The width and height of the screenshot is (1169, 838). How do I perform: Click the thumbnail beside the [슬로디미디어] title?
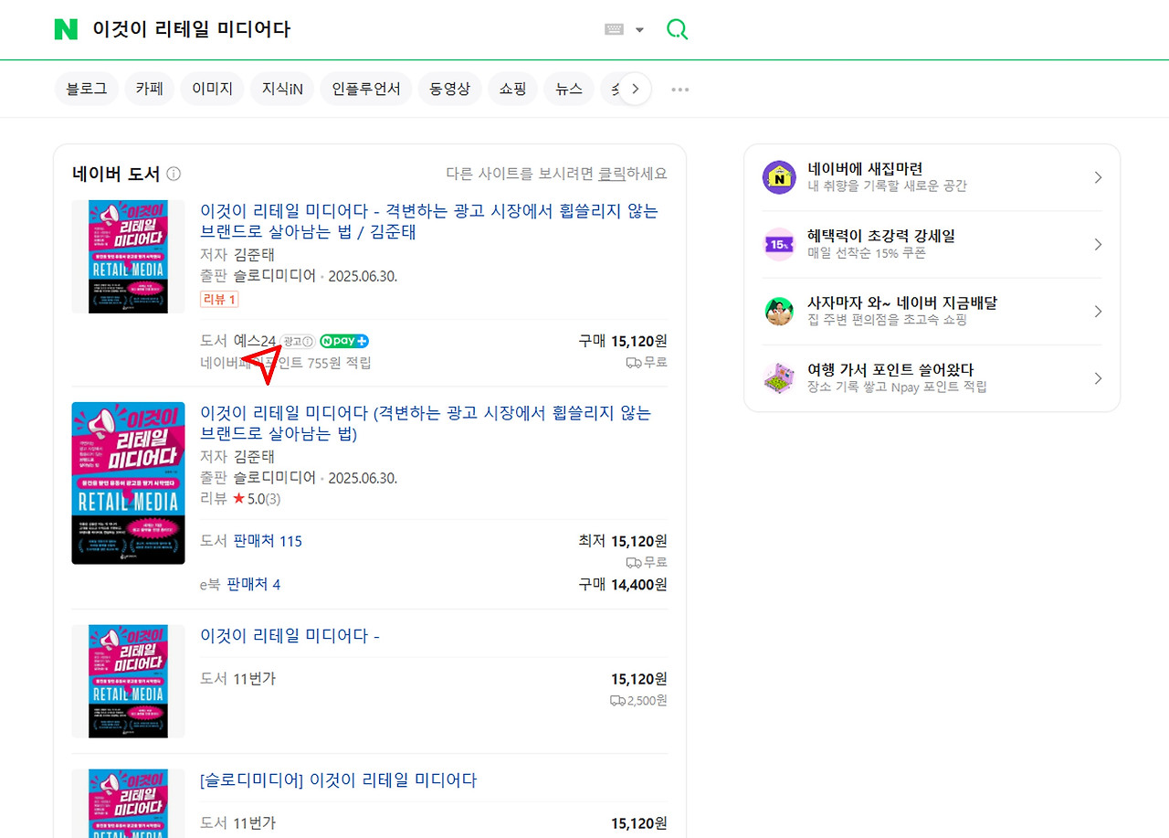tap(128, 803)
